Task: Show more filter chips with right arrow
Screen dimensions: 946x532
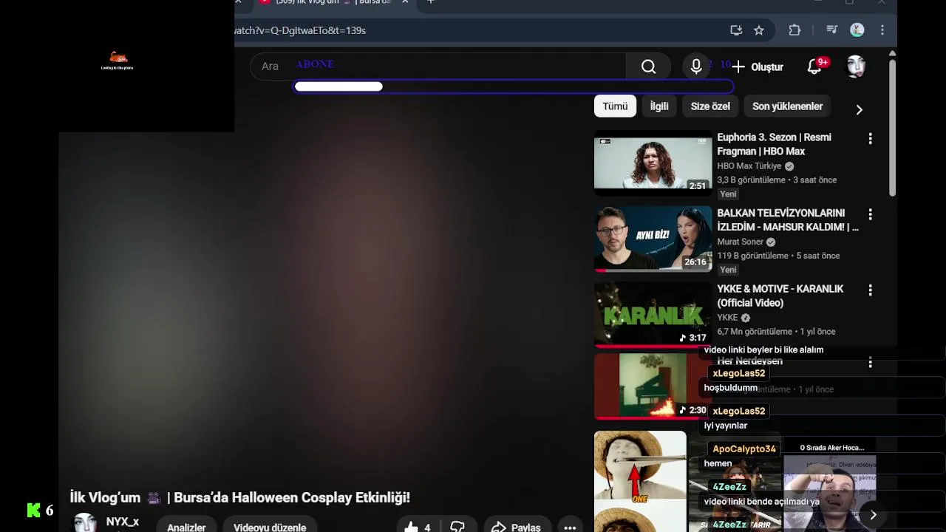Action: pos(859,109)
